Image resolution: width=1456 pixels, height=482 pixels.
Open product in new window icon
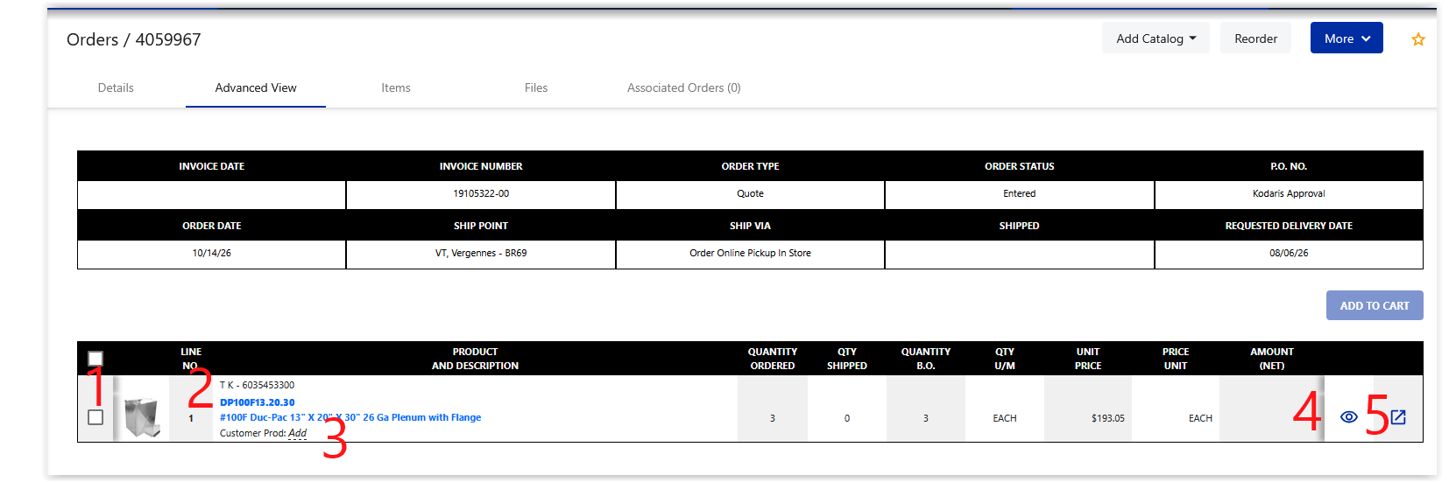pyautogui.click(x=1398, y=417)
